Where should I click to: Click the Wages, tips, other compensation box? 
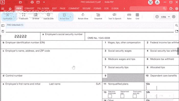point(123,45)
